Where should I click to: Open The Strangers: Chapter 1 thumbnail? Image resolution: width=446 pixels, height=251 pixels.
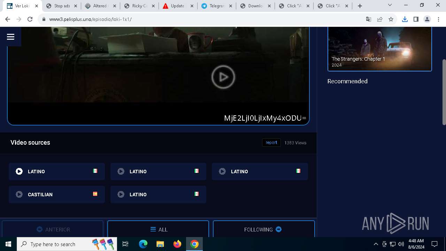pyautogui.click(x=380, y=49)
